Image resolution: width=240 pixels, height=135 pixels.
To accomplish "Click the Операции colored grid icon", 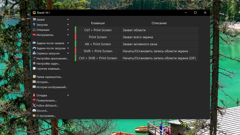I will [x=34, y=30].
